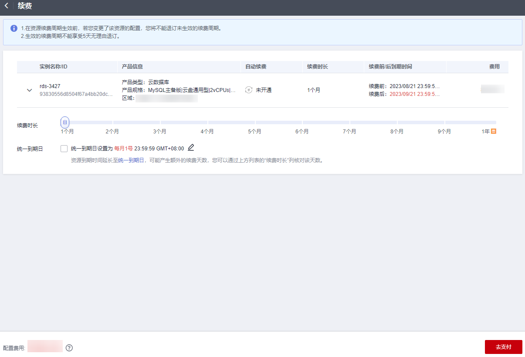Click the red 每月1号 text
This screenshot has width=525, height=357.
click(124, 149)
